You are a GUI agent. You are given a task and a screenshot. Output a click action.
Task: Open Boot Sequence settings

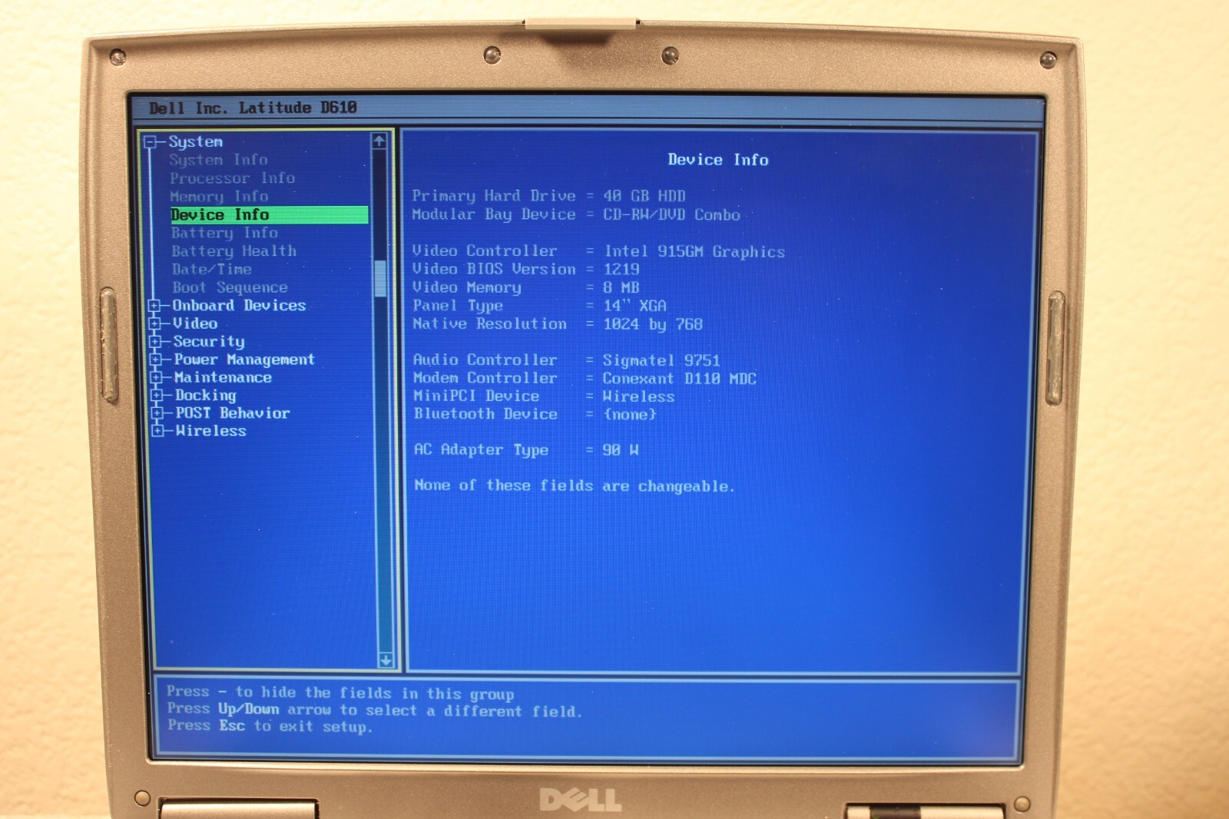coord(230,287)
